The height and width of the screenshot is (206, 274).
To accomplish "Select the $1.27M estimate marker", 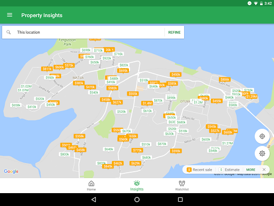I will click(x=227, y=143).
